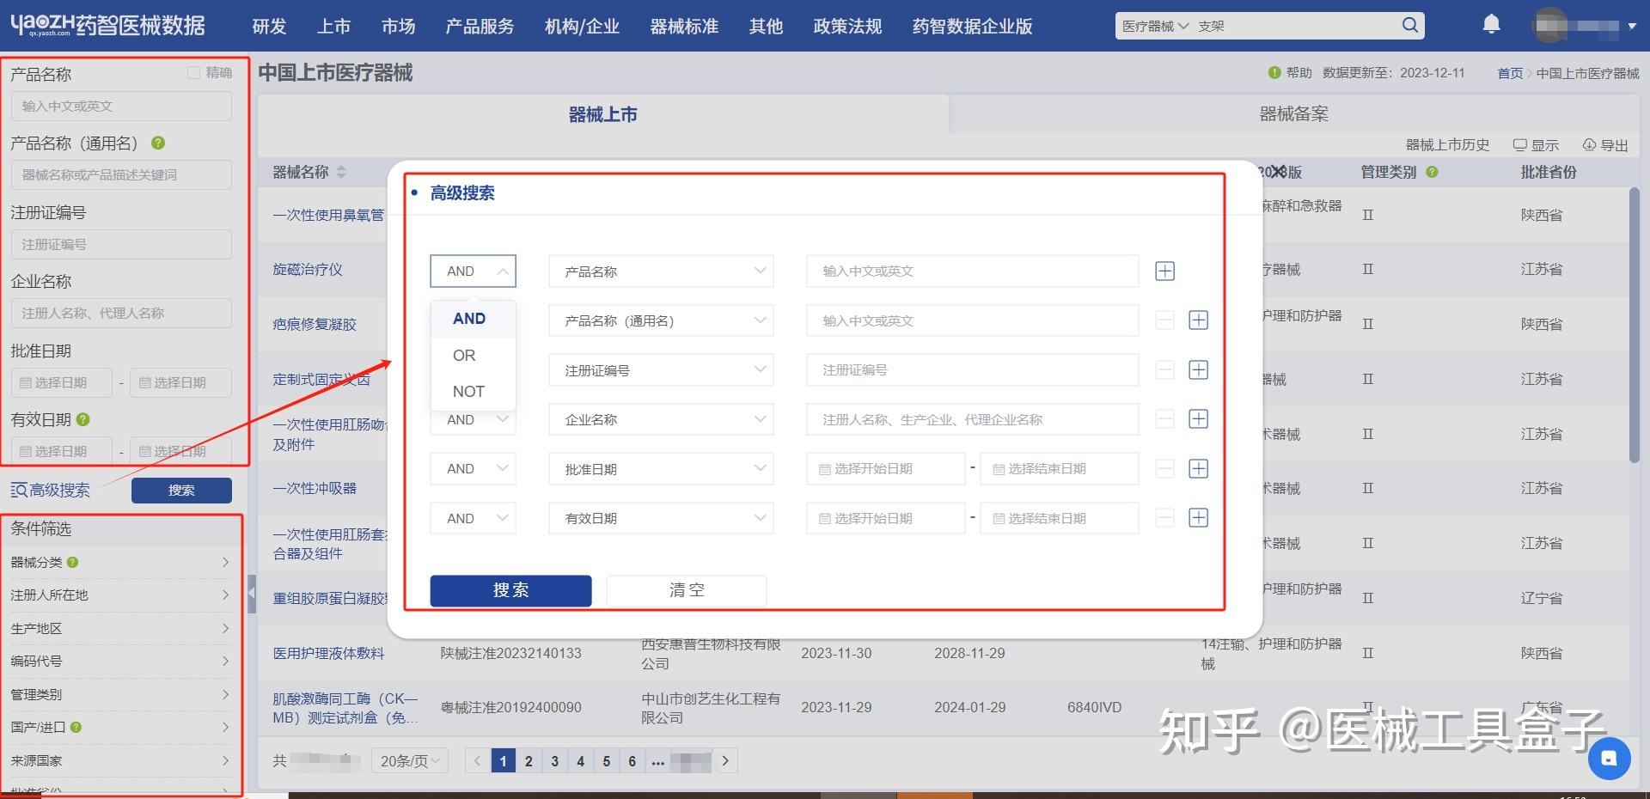
Task: Go to previous results page arrow
Action: coord(478,760)
